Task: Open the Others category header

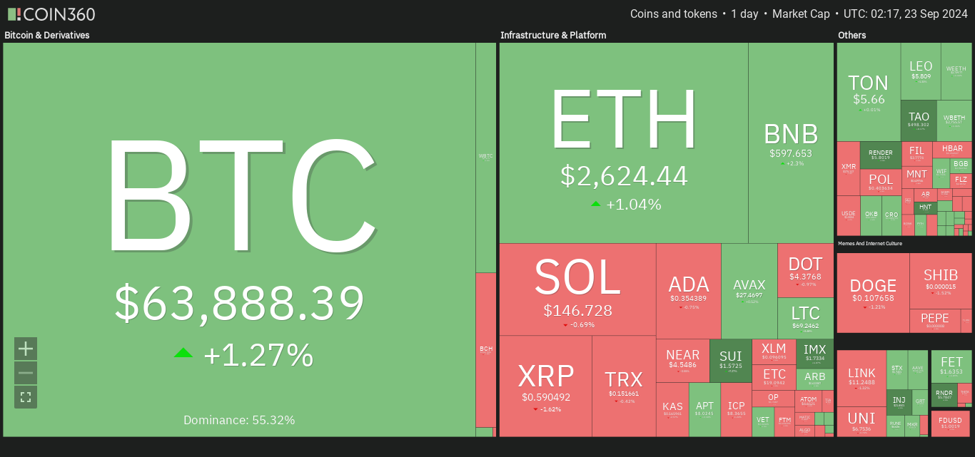Action: pos(852,35)
